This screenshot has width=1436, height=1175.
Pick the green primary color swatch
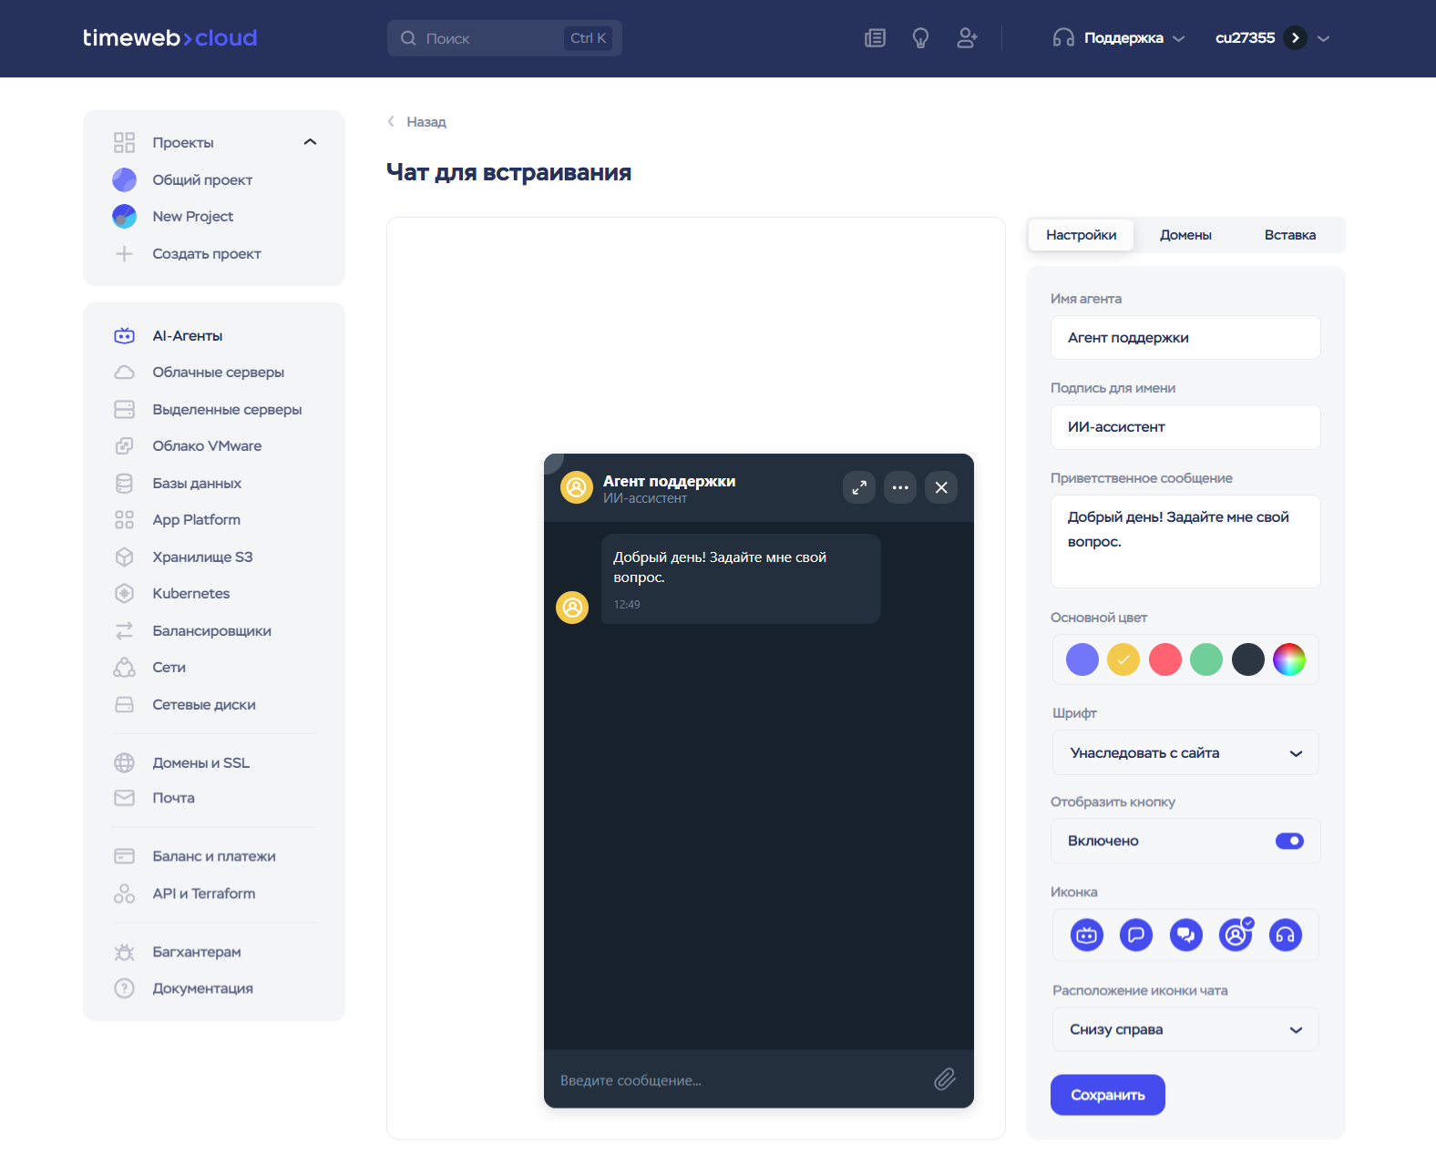[1205, 659]
